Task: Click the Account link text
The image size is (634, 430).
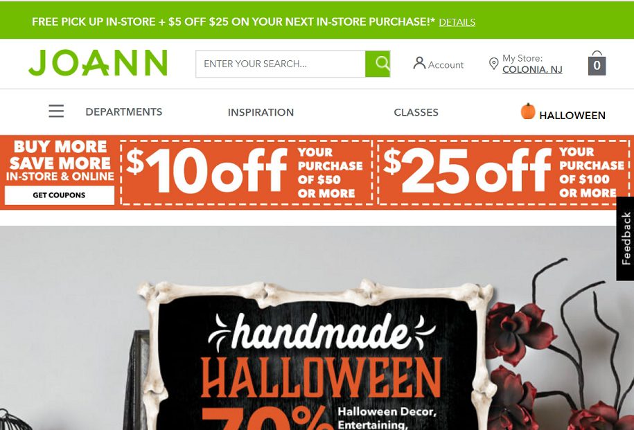Action: [446, 64]
